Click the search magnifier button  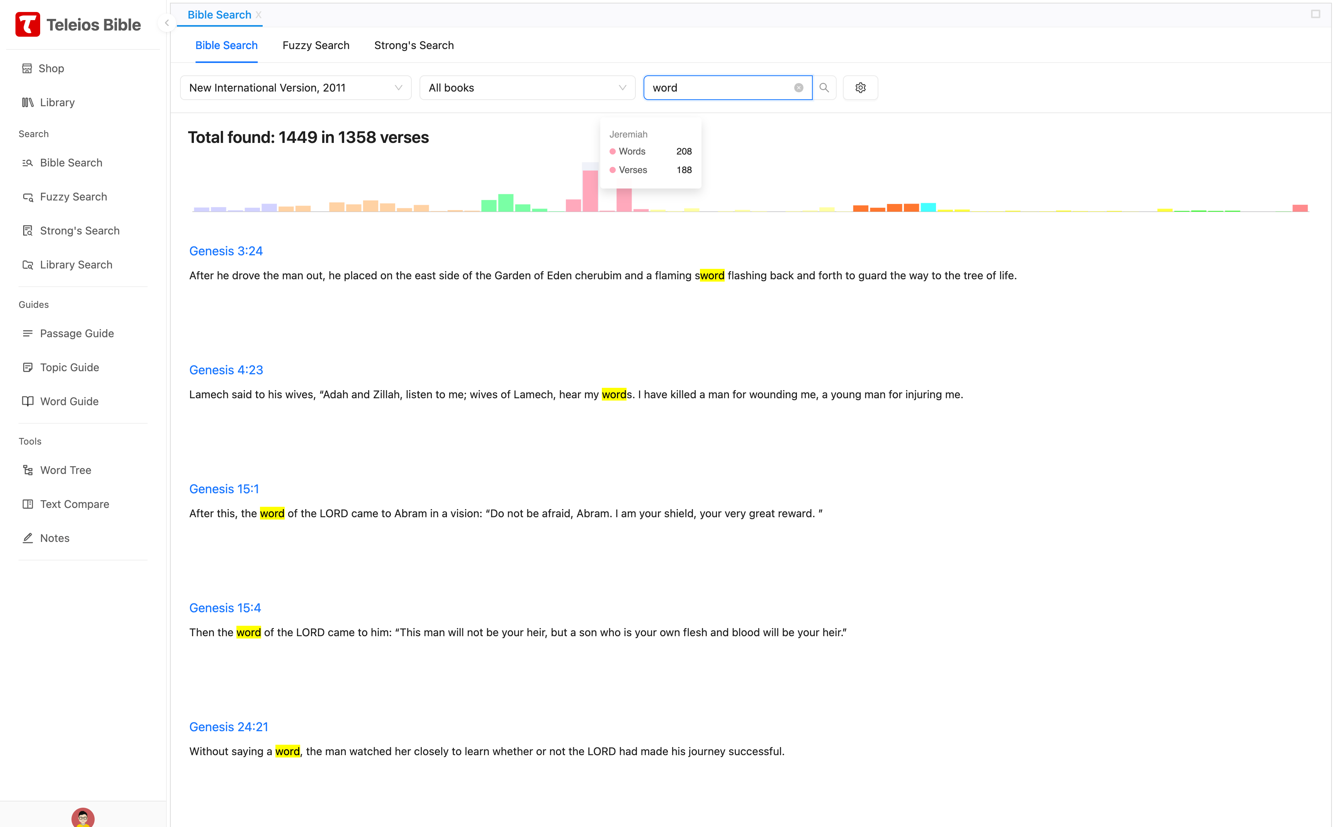point(824,88)
